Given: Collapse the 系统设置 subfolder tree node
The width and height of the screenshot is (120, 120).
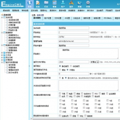Looking at the screenshot, I should (x=2, y=18).
